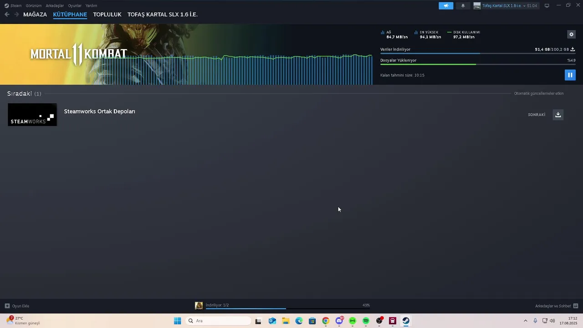Open download settings gear icon

pyautogui.click(x=571, y=34)
